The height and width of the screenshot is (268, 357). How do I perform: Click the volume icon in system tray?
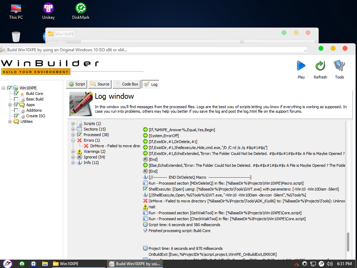click(330, 264)
